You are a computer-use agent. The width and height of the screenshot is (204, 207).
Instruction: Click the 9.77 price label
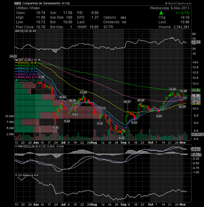tap(103, 108)
